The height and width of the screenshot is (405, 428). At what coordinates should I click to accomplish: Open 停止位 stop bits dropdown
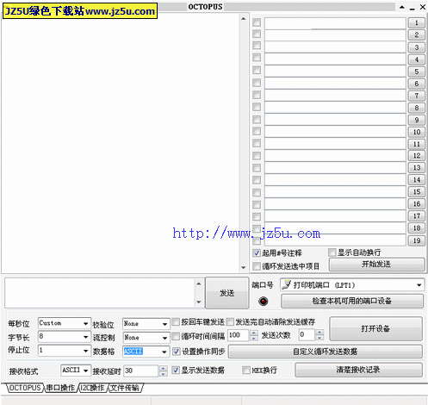pos(85,351)
